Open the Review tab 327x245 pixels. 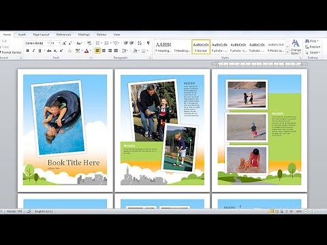[x=102, y=35]
